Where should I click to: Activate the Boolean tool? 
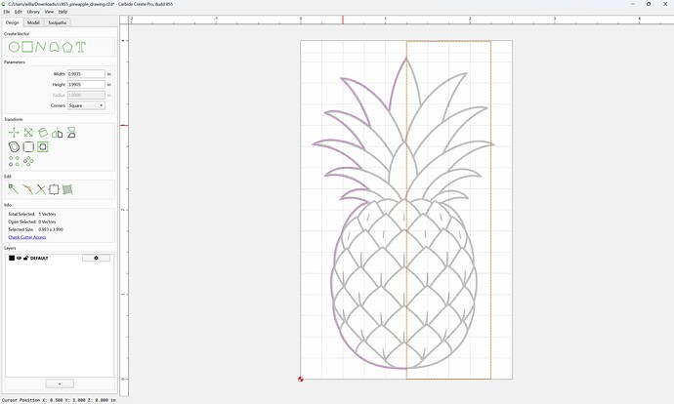(x=43, y=146)
